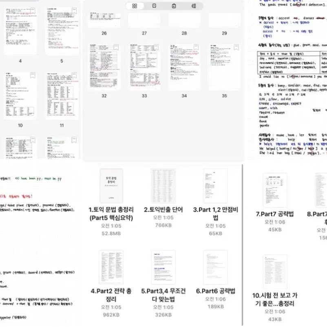Click the 189KB file size text

215,307
